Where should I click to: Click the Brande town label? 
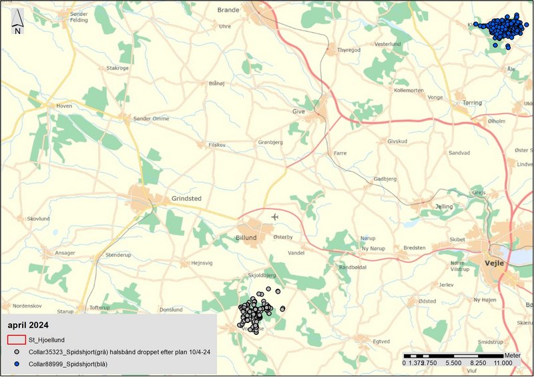[x=229, y=10]
